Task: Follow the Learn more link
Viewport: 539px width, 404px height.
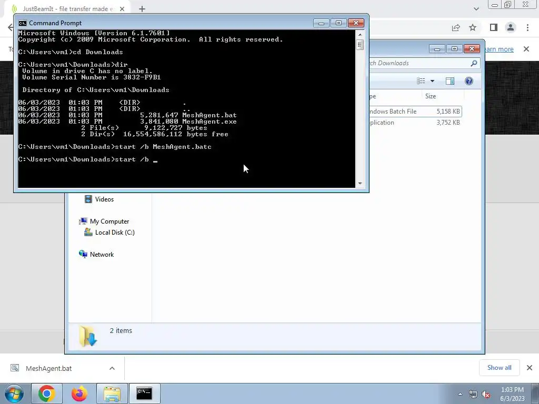Action: point(499,49)
